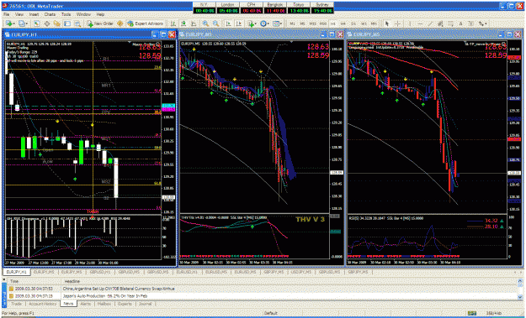The width and height of the screenshot is (526, 318).
Task: Select the horizontal line drawing tool
Action: [x=420, y=23]
